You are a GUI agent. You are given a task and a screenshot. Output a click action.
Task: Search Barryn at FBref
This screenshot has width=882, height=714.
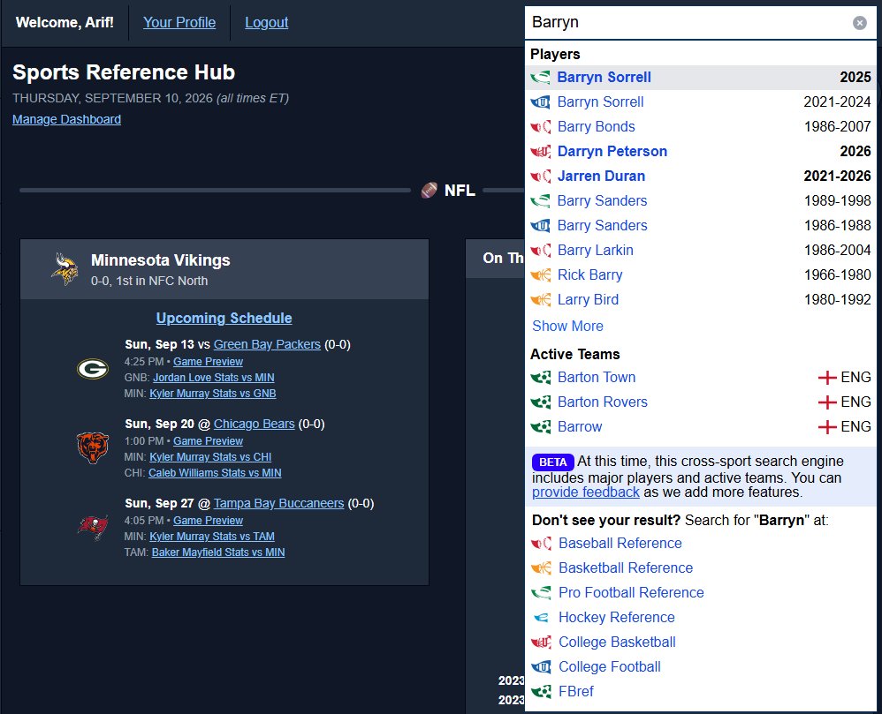pos(576,692)
